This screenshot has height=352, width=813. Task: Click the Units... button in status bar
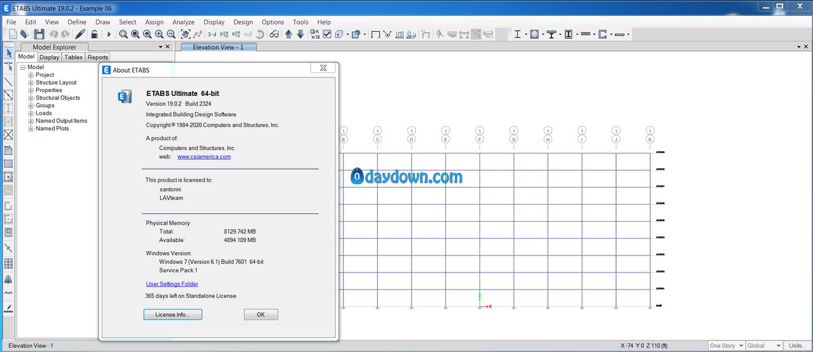pyautogui.click(x=797, y=346)
